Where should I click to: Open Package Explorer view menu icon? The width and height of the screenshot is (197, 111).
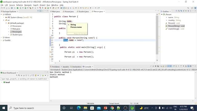[x=43, y=11]
